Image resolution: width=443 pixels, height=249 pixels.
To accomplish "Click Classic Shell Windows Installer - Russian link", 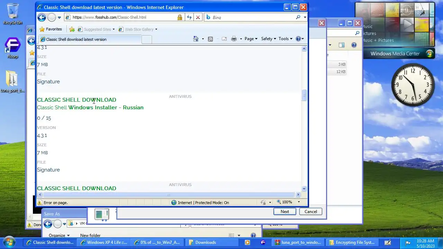I will tap(90, 108).
